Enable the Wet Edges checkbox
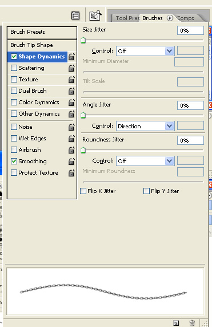The image size is (212, 327). (x=14, y=139)
